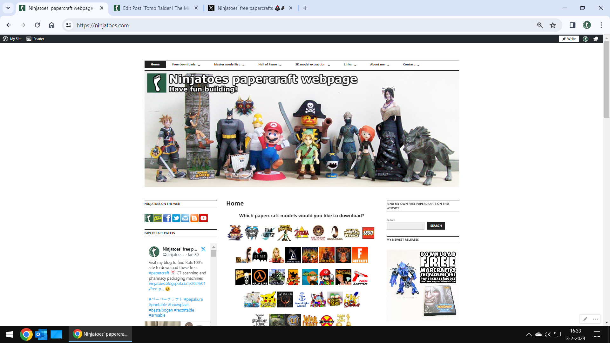Select the Home menu item
Image resolution: width=610 pixels, height=343 pixels.
(155, 64)
